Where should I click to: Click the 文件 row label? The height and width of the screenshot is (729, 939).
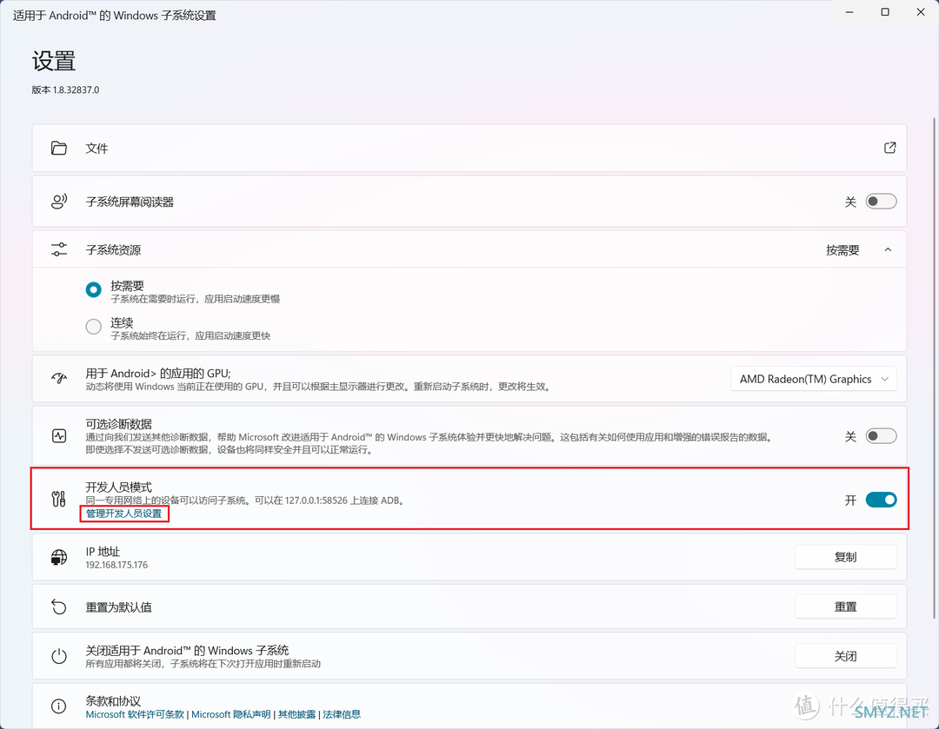click(97, 149)
